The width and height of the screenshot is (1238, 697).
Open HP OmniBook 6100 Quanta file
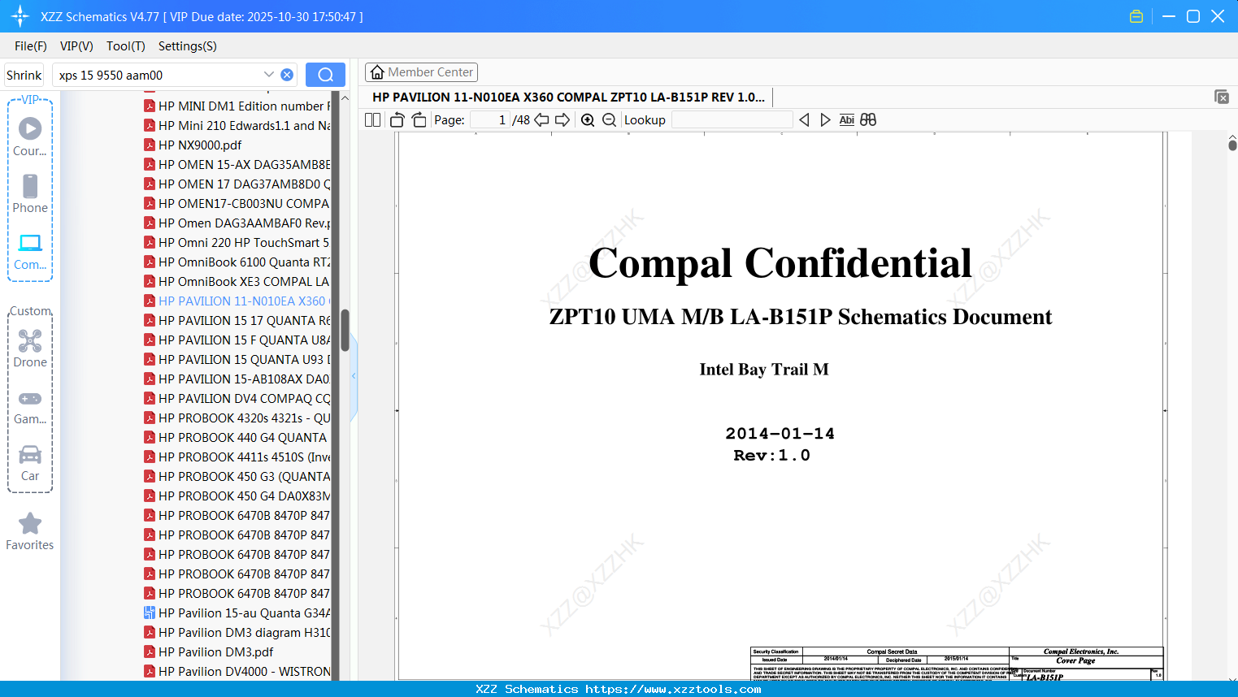point(237,262)
